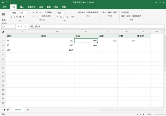Screen dimensions: 166x116
Task: Click the Paste (粘贴) clipboard icon
Action: [x=4, y=14]
